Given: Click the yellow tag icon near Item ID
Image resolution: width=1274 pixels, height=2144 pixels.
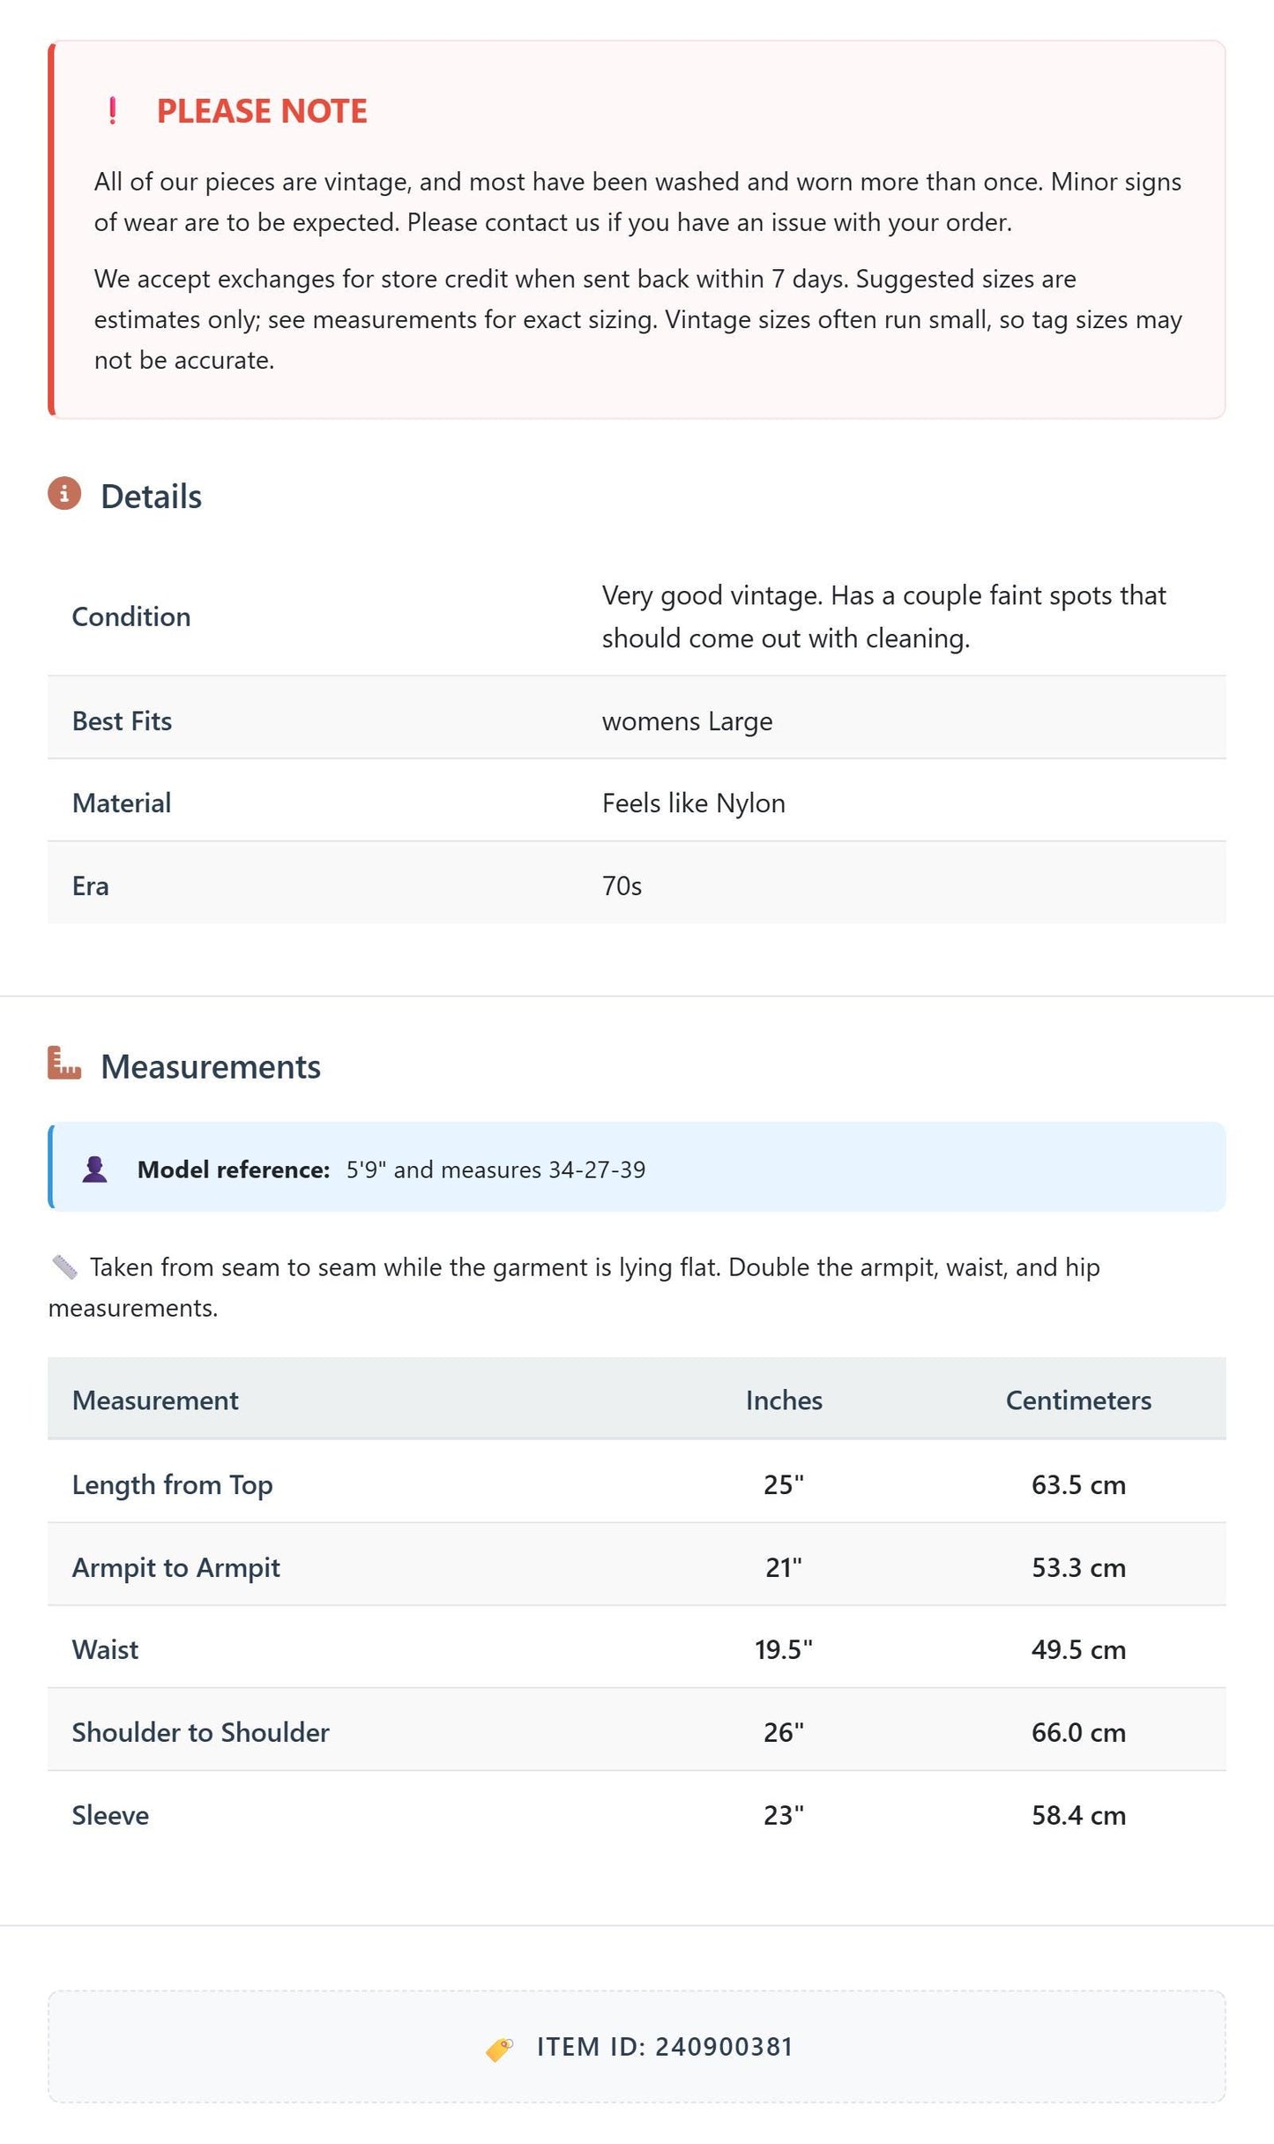Looking at the screenshot, I should pos(499,2049).
